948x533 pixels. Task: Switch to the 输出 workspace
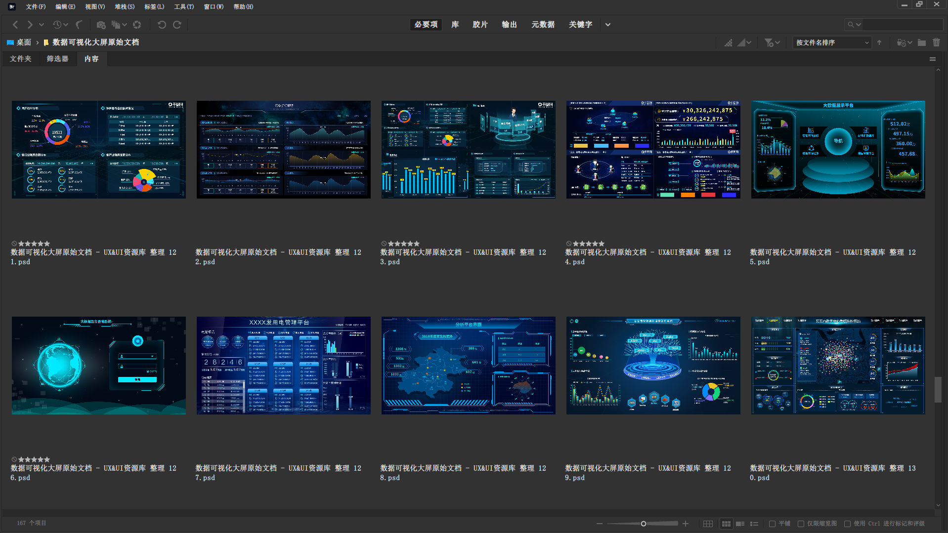509,25
